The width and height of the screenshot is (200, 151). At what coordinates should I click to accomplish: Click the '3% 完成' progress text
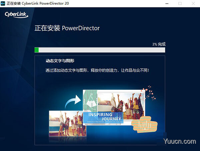[159, 44]
